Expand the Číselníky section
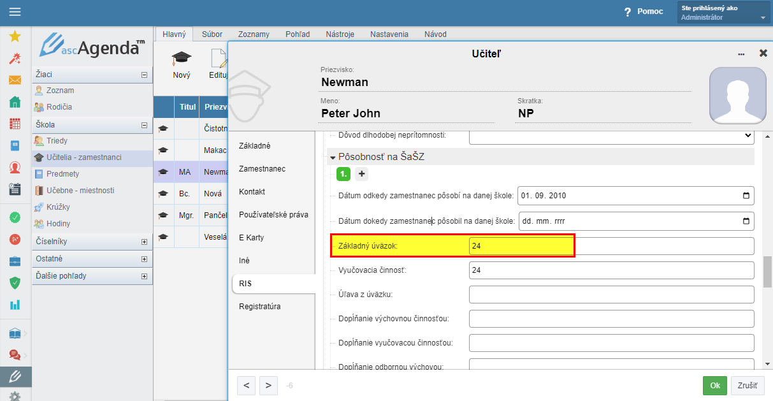The image size is (773, 401). (x=144, y=242)
